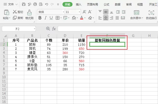Switch to the 页面布局 tab
Viewport: 158px width, 104px height.
tap(92, 4)
